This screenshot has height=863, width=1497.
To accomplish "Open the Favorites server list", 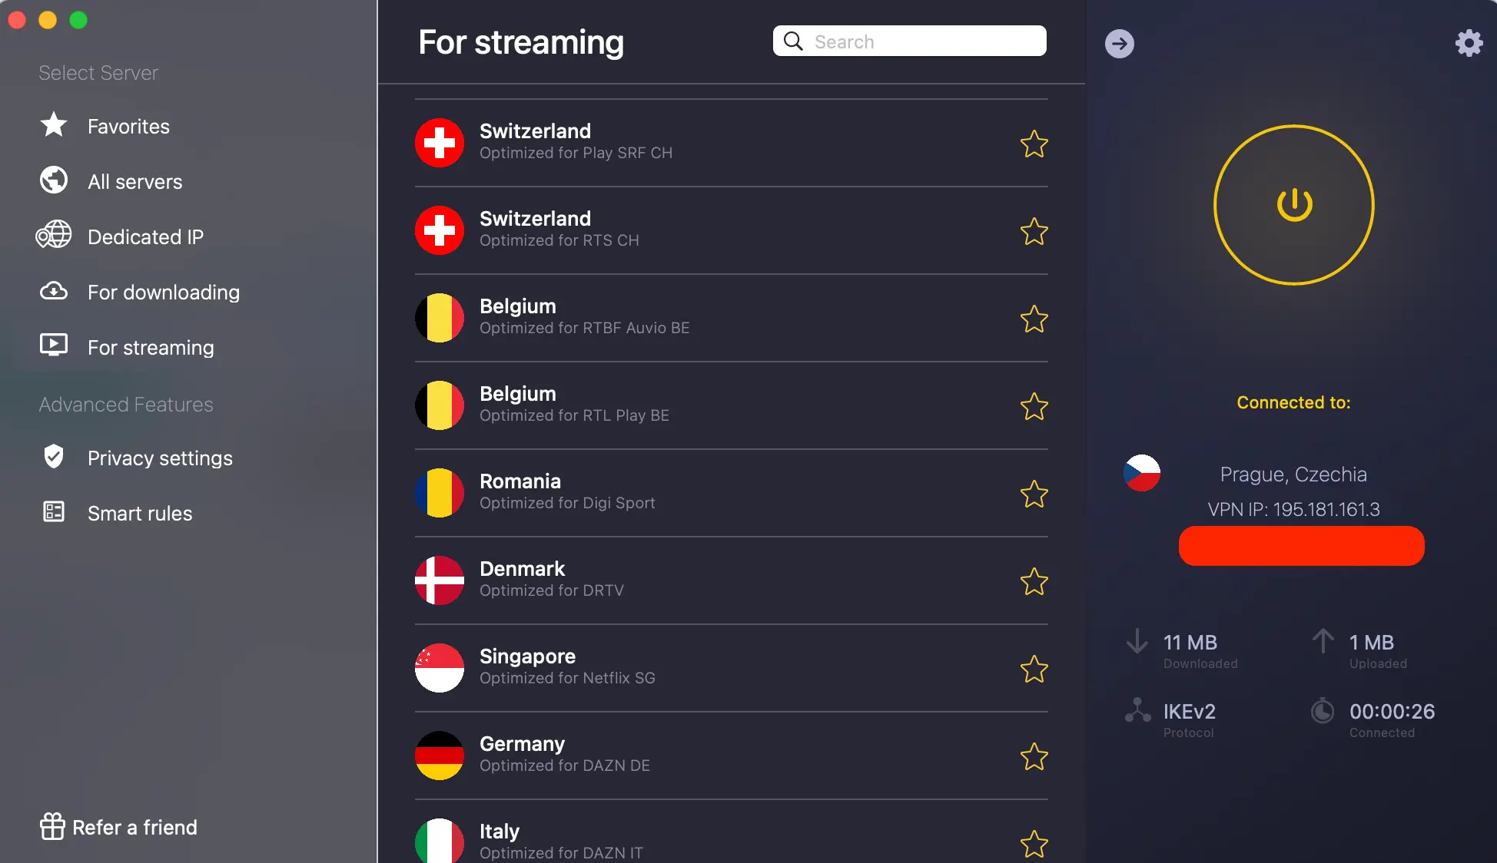I will coord(128,127).
